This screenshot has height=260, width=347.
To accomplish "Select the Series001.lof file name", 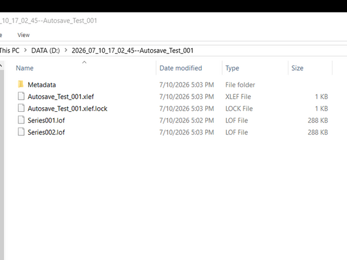I will pyautogui.click(x=46, y=121).
